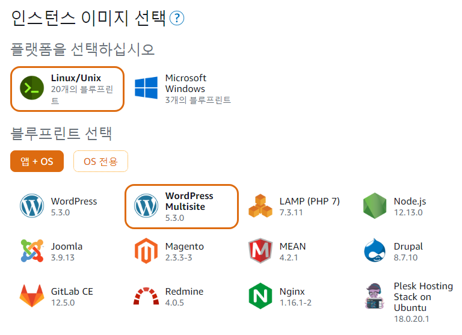462x335 pixels.
Task: Select the Nginx green N icon
Action: tap(260, 296)
